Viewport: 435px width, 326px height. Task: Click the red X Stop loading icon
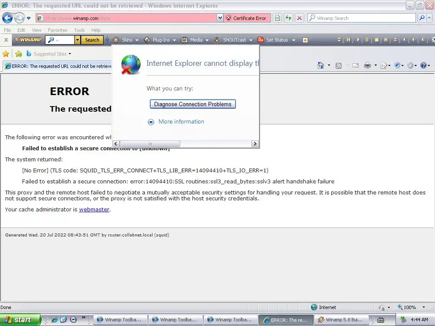tap(299, 18)
